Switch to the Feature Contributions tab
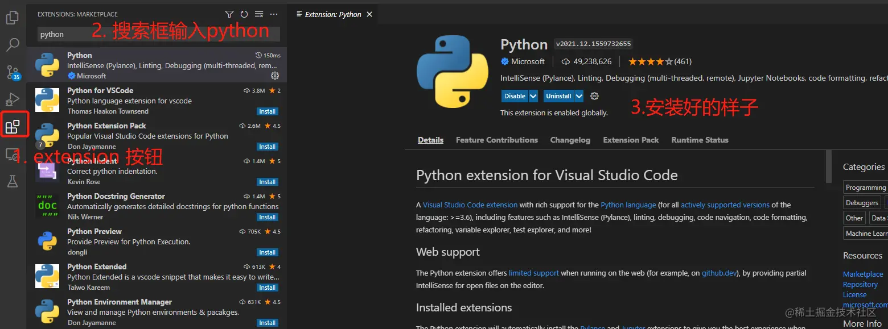The height and width of the screenshot is (329, 888). tap(497, 140)
